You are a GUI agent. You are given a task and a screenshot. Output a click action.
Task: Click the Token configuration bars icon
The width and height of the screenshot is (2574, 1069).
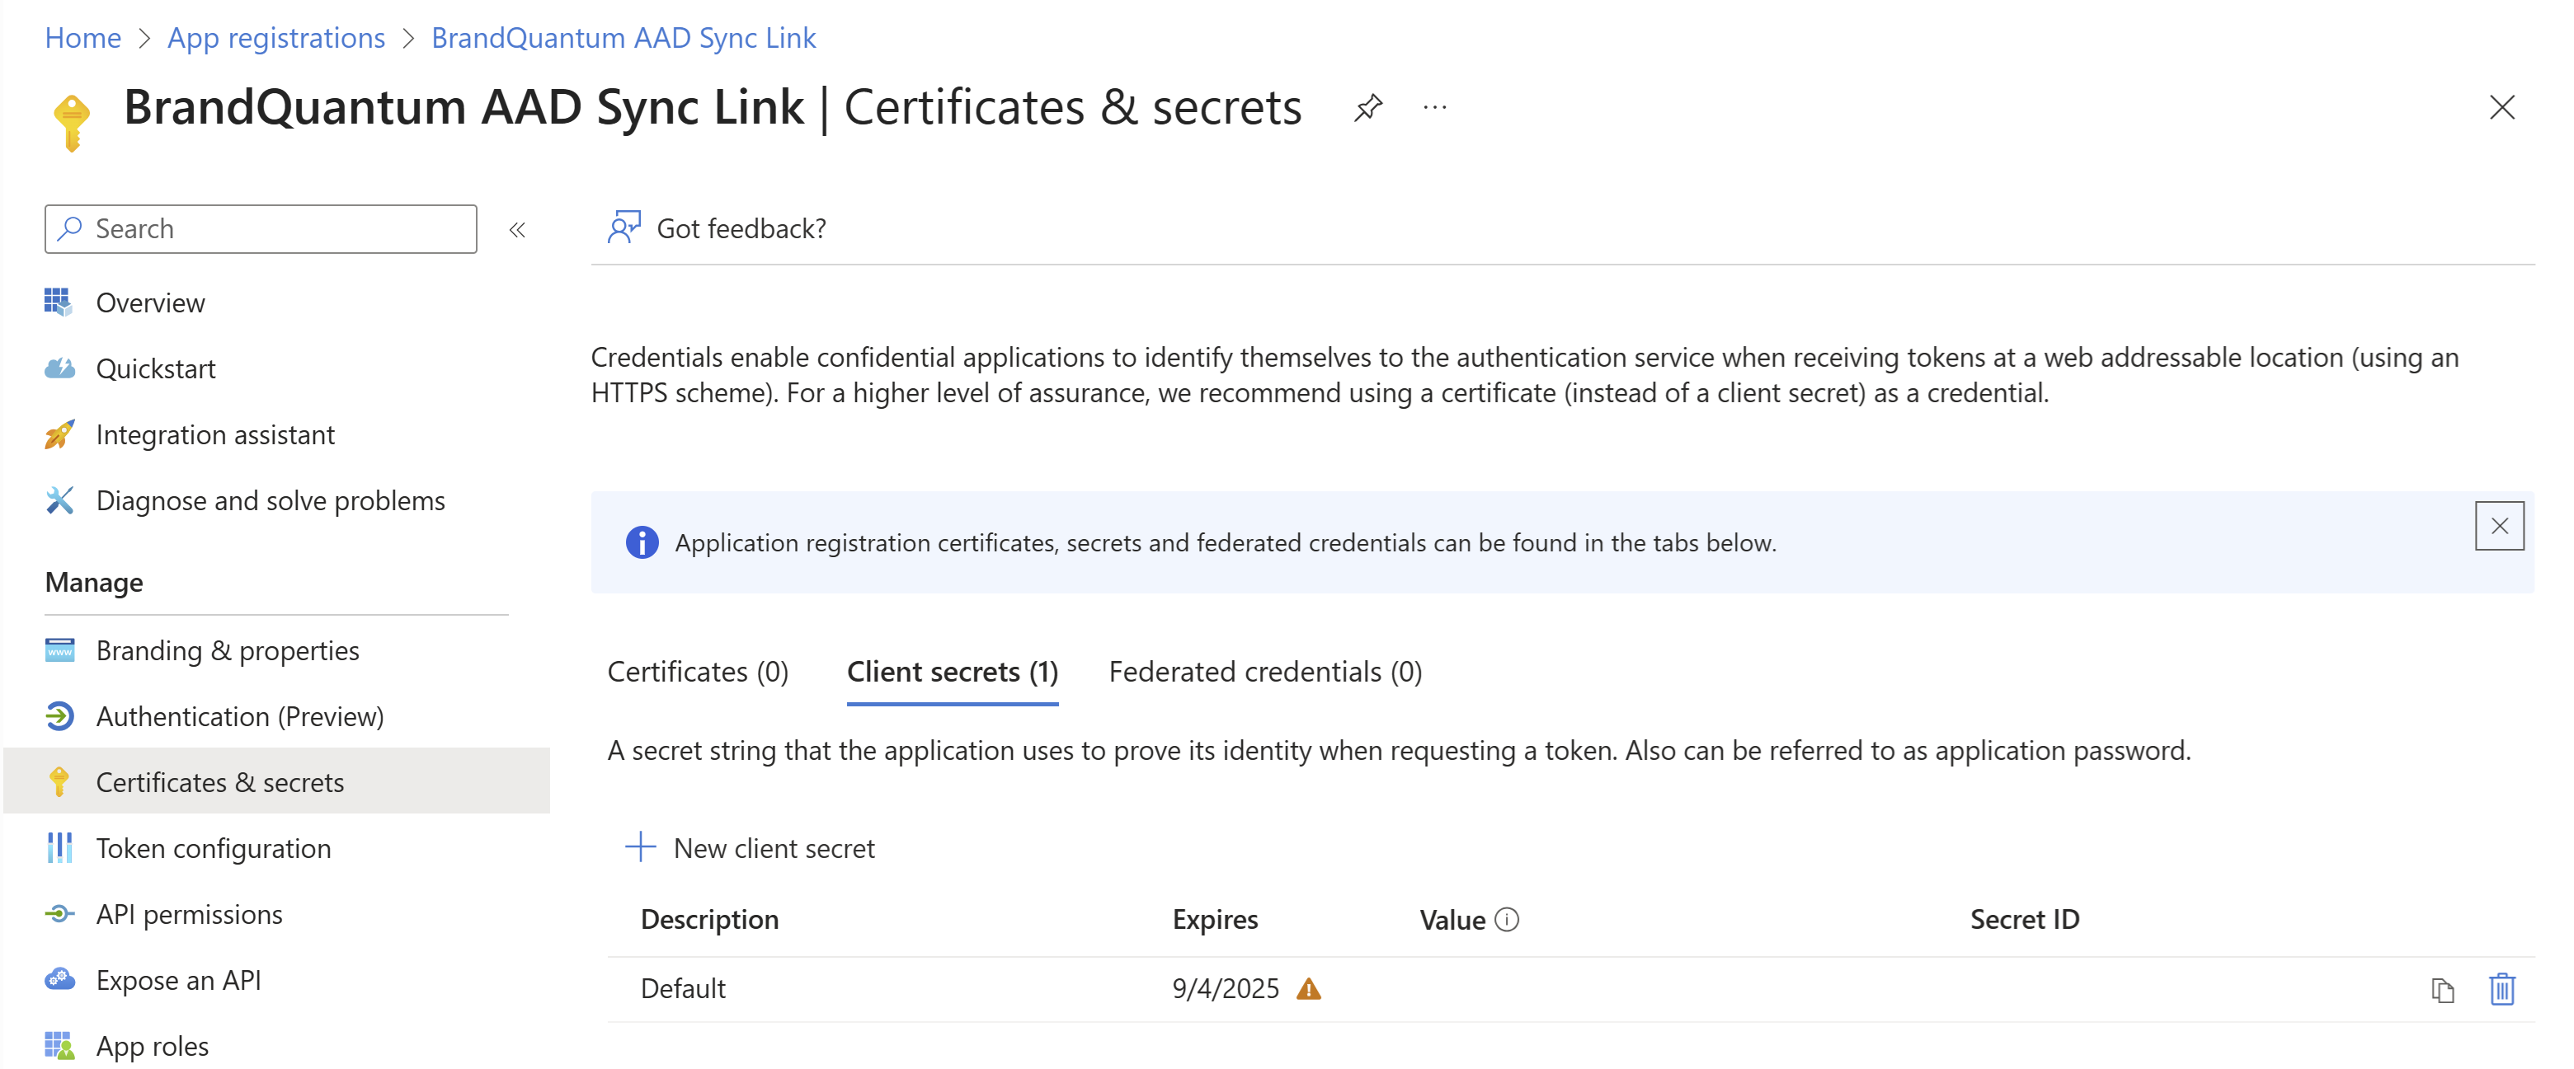pyautogui.click(x=59, y=847)
